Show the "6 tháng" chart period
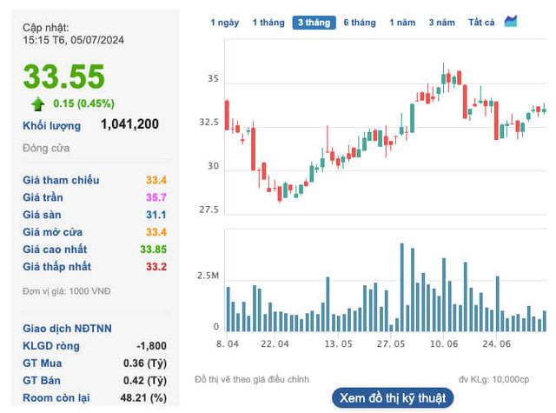This screenshot has height=413, width=556. (x=360, y=23)
